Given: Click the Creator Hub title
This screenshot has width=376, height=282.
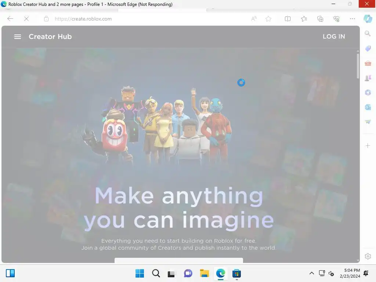Looking at the screenshot, I should 50,36.
